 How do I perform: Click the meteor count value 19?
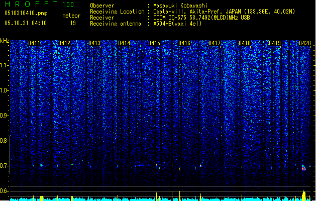click(73, 23)
